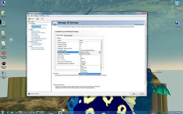The image size is (183, 114).
Task: Click the Forward arrow toolbar icon
Action: pos(37,19)
